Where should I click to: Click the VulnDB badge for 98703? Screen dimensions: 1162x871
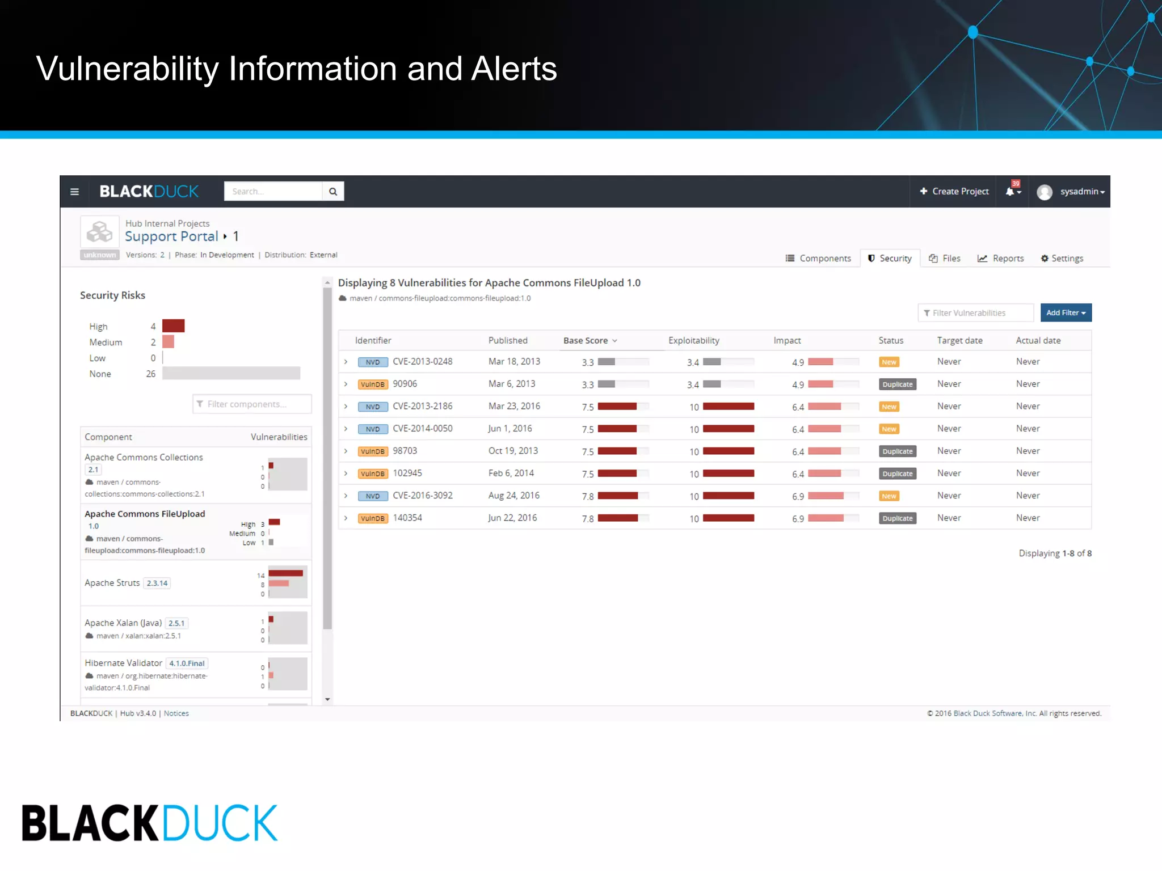373,451
